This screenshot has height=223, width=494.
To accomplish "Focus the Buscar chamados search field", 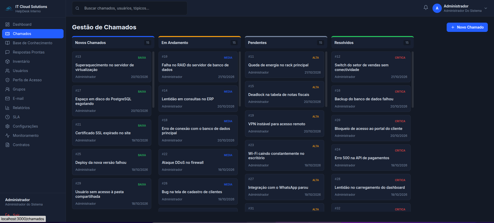I will [x=130, y=8].
